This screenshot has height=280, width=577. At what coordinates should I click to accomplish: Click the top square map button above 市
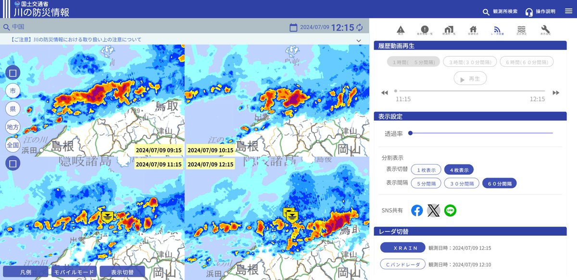click(13, 74)
